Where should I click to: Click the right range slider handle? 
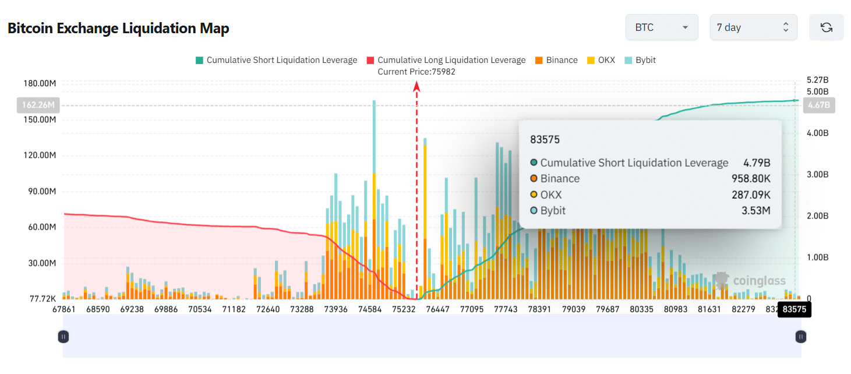801,336
